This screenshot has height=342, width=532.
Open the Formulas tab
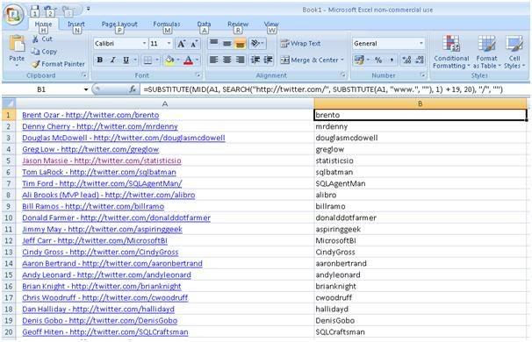click(167, 25)
